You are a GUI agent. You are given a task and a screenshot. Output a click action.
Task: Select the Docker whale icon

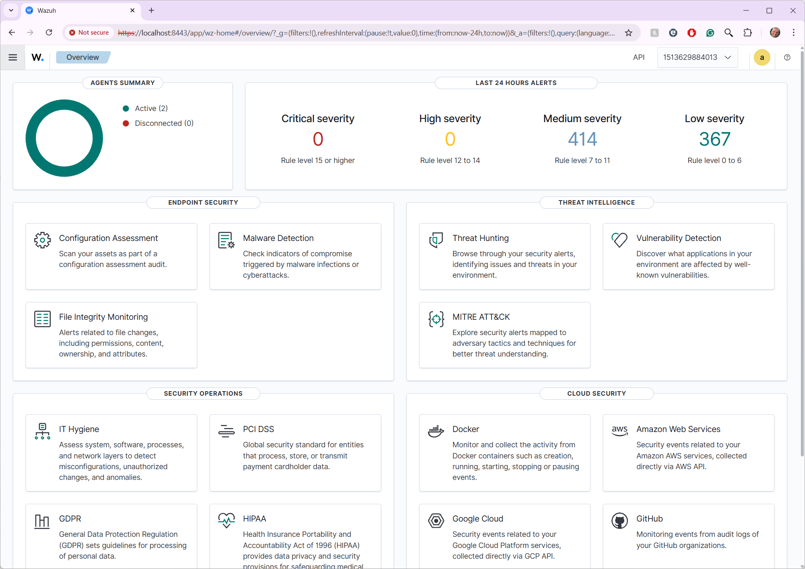436,431
